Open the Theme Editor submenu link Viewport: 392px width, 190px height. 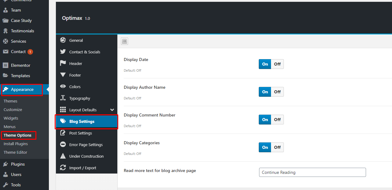15,152
